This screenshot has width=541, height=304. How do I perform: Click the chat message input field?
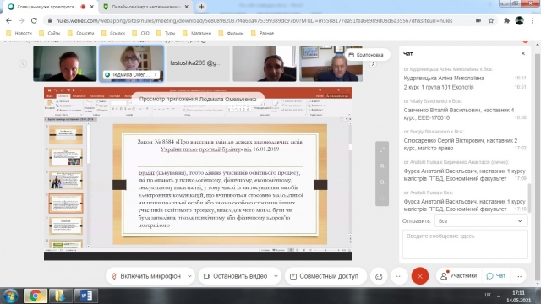465,244
